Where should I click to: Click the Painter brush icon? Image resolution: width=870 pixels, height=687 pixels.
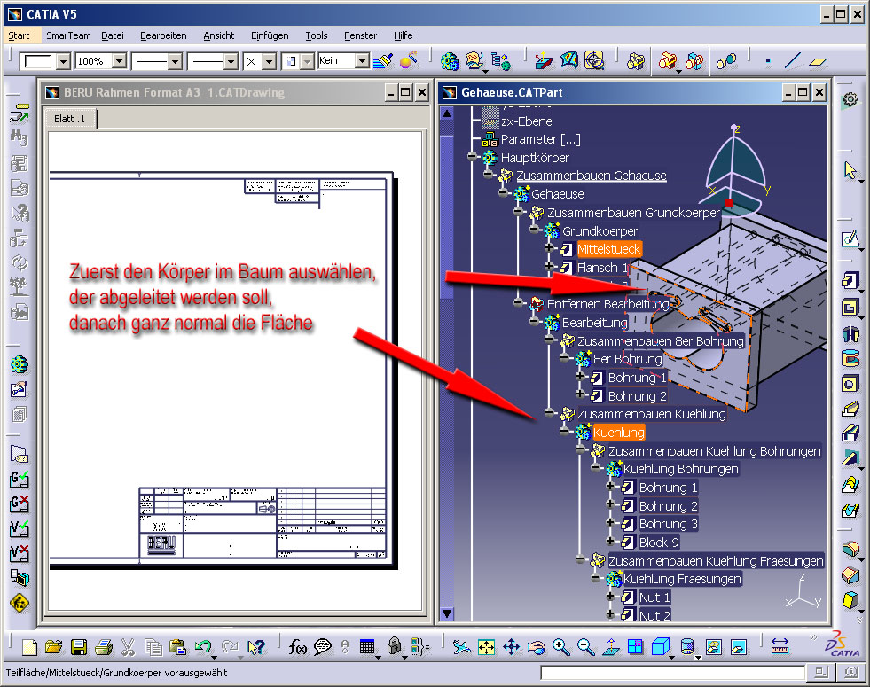tap(383, 61)
